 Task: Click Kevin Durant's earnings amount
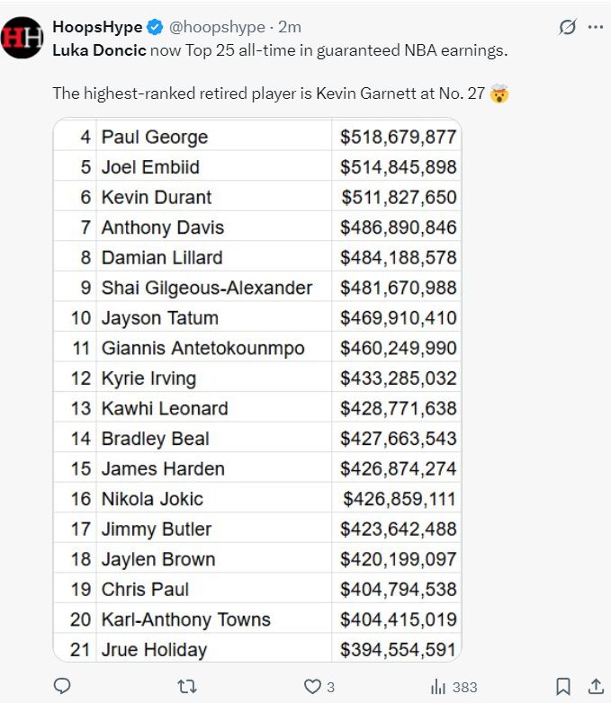(399, 197)
